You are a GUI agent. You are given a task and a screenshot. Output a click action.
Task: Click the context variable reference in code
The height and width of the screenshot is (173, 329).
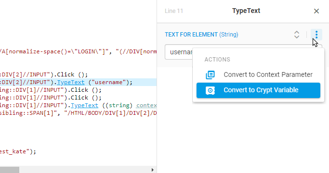[x=146, y=105]
